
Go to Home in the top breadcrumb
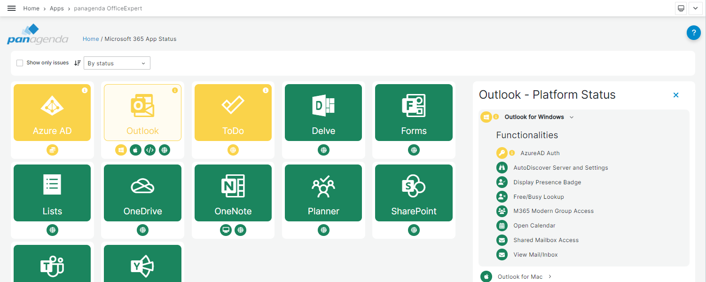tap(31, 8)
